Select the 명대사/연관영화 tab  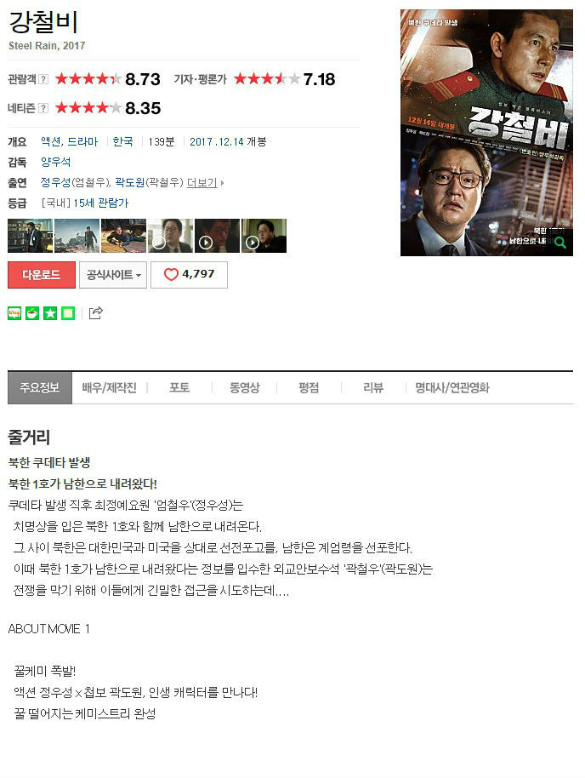(452, 388)
